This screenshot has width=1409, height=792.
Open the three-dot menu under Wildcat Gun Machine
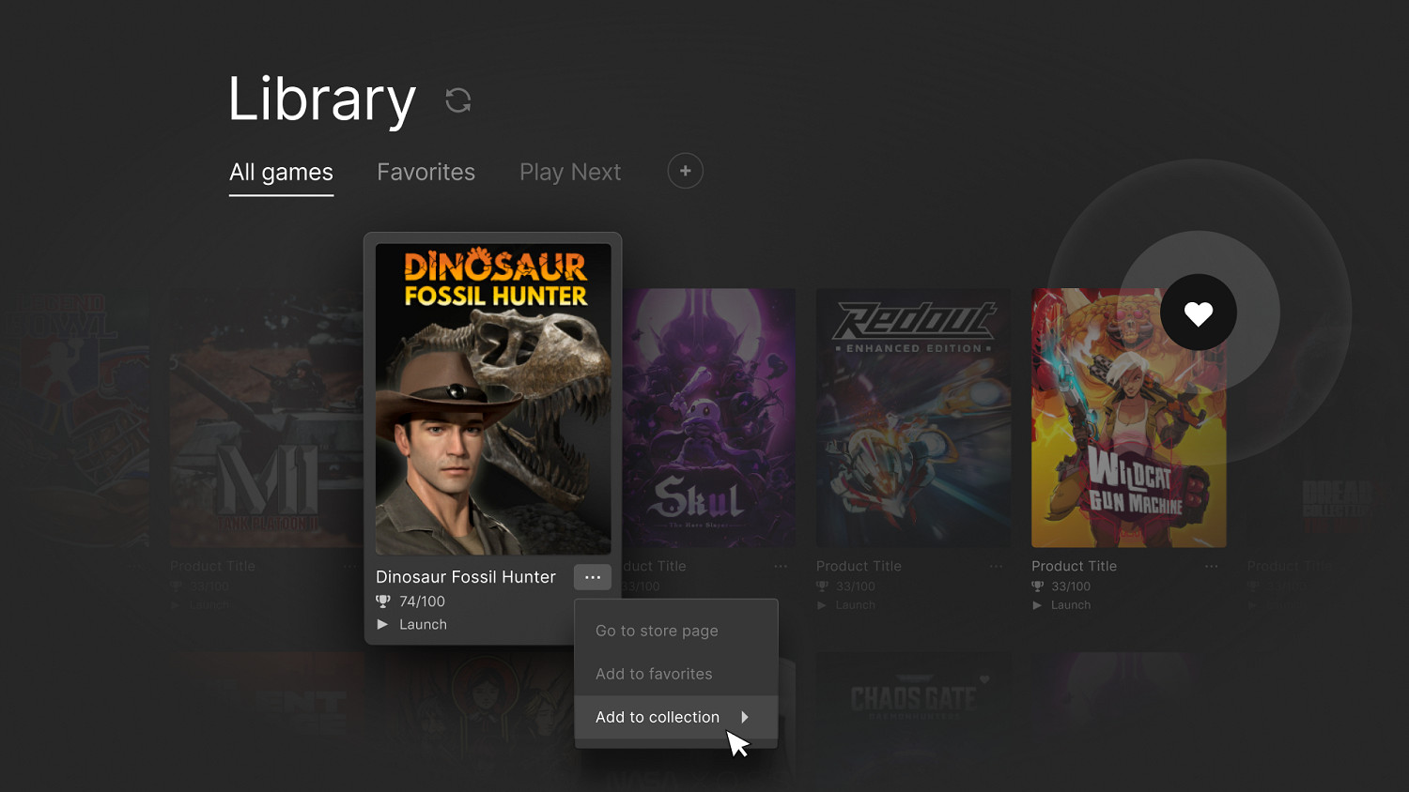pyautogui.click(x=1211, y=567)
